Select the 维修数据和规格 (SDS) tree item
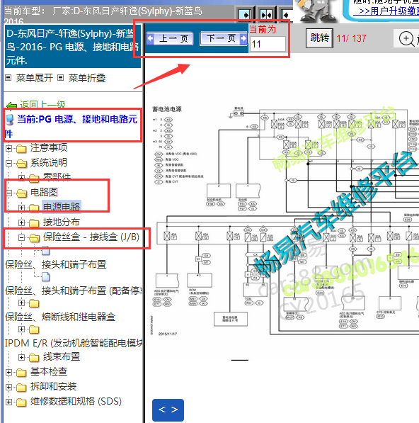Viewport: 419px width, 423px height. tap(76, 402)
